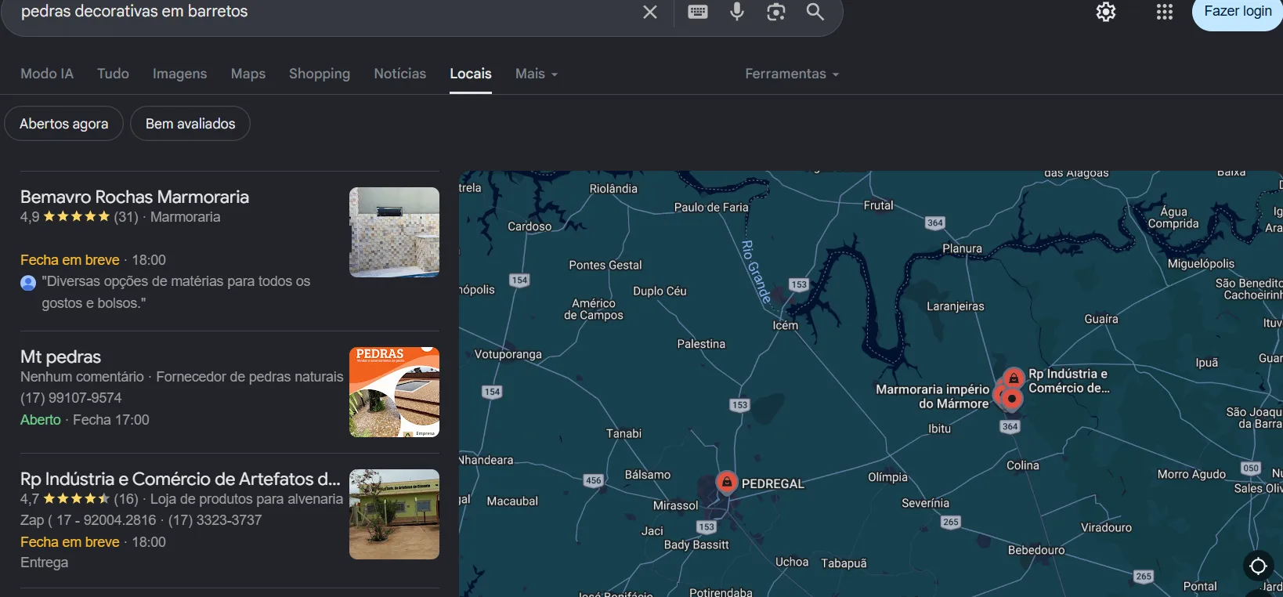Screen dimensions: 1283x597
Task: Click the Votuporanga city label on map
Action: point(508,354)
